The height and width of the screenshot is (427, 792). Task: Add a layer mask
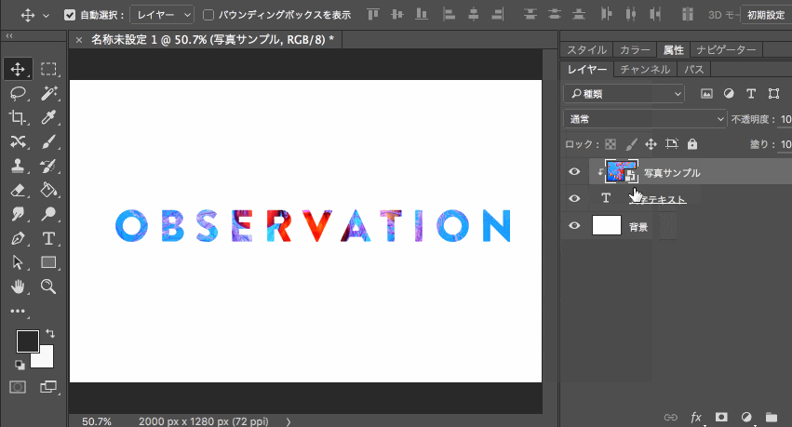tap(721, 417)
